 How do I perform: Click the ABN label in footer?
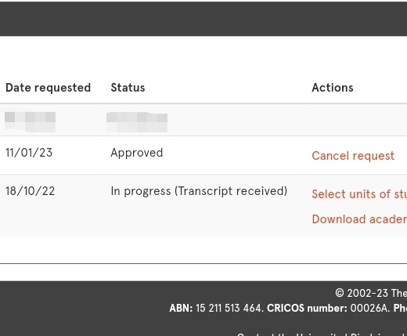click(181, 309)
